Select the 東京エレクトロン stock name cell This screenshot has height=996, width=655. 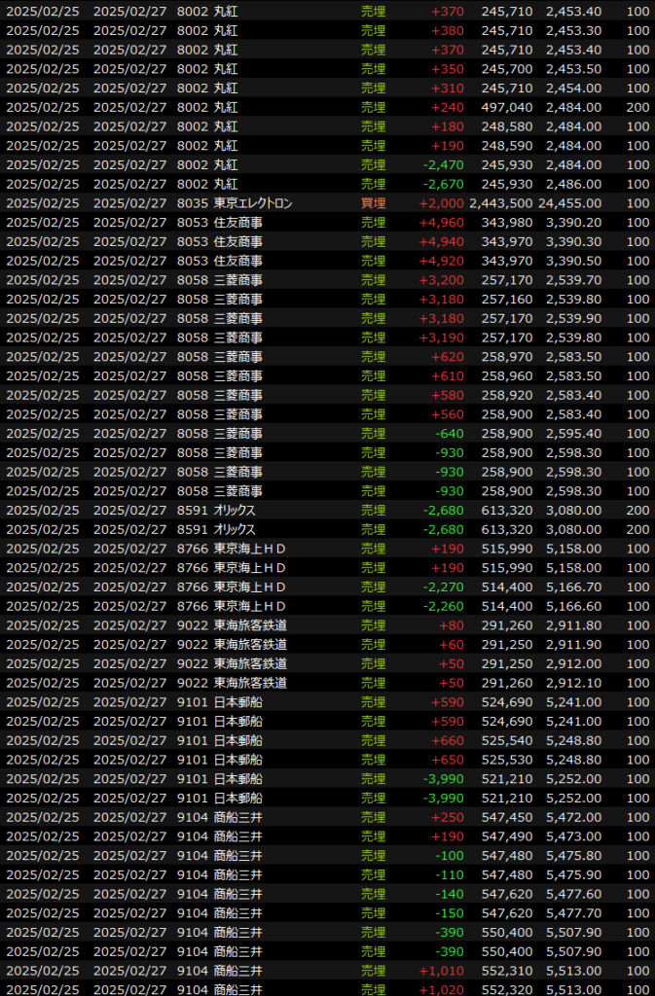[x=253, y=203]
